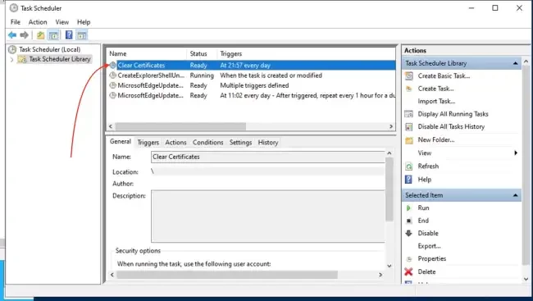
Task: Collapse the Task Scheduler Library actions section
Action: click(515, 63)
